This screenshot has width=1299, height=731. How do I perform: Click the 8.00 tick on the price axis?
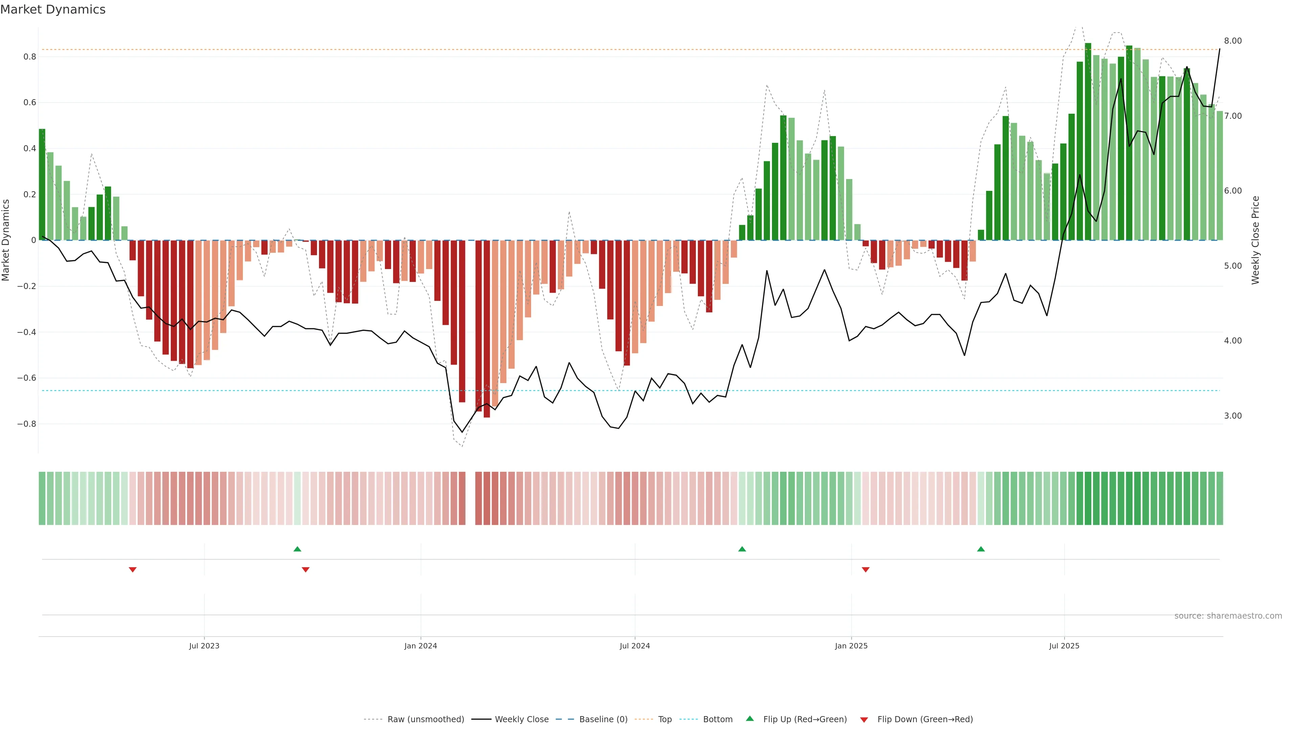1232,41
